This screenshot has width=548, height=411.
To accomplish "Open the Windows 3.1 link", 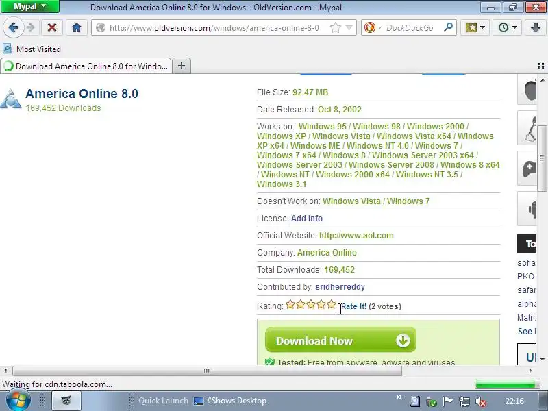I will point(282,184).
